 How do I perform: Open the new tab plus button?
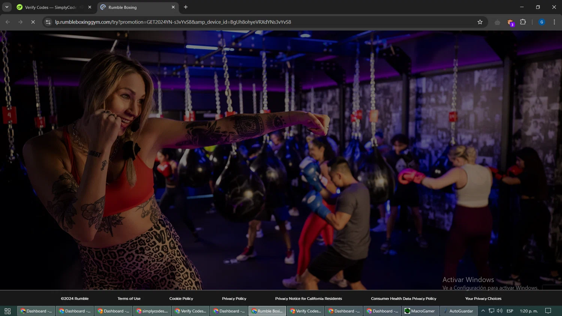point(185,7)
